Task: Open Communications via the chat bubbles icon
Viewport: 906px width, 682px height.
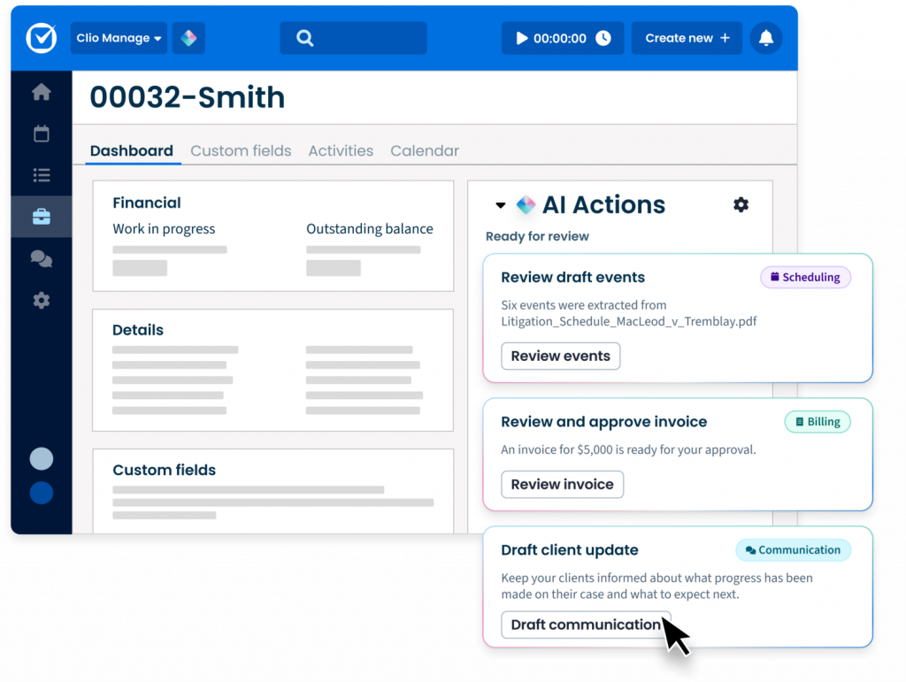Action: (41, 258)
